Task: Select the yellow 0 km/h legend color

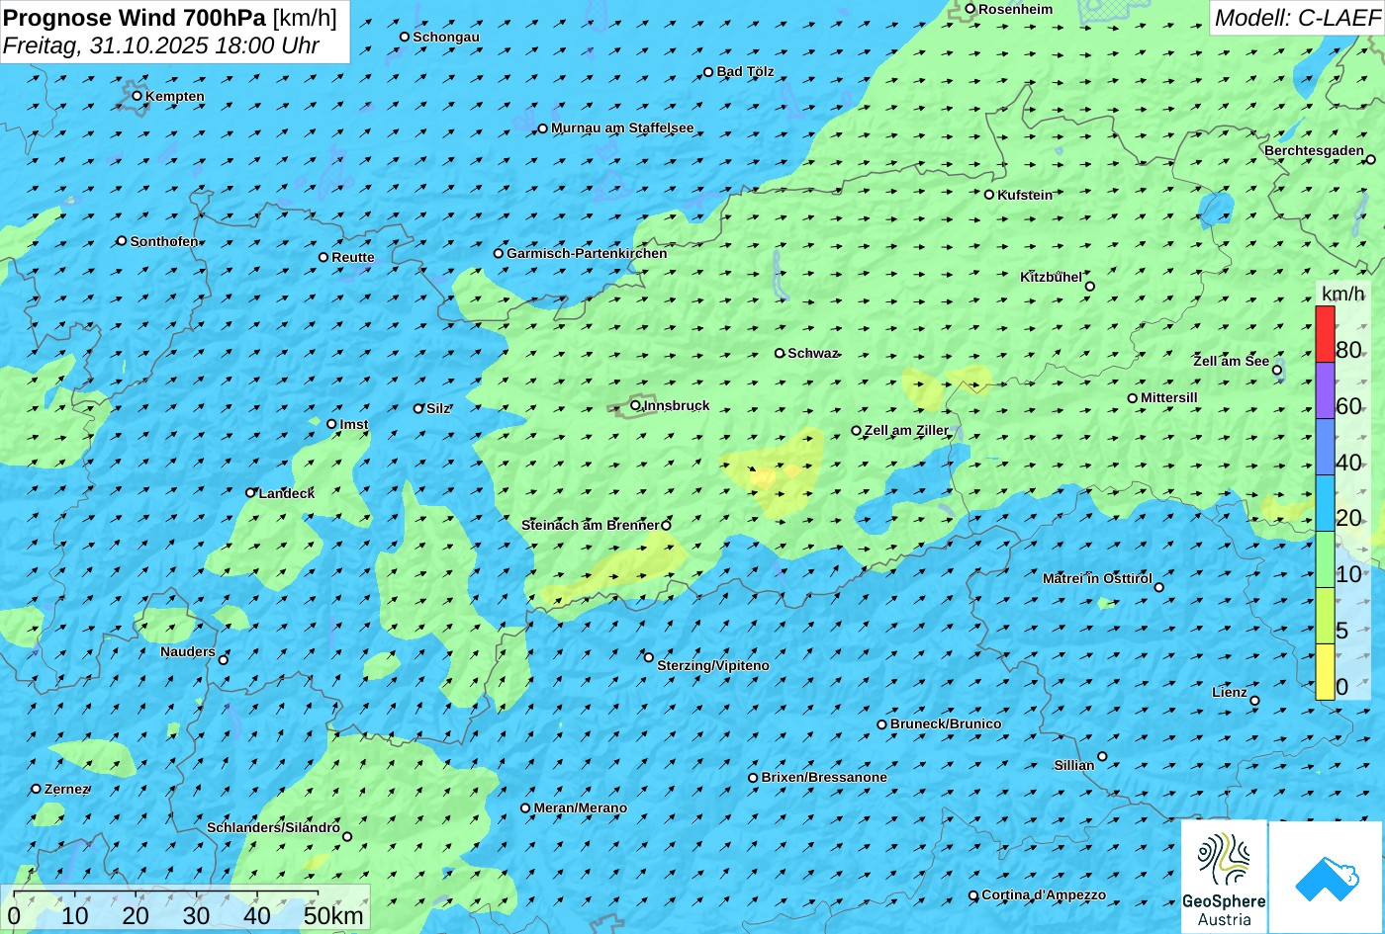Action: click(1325, 672)
